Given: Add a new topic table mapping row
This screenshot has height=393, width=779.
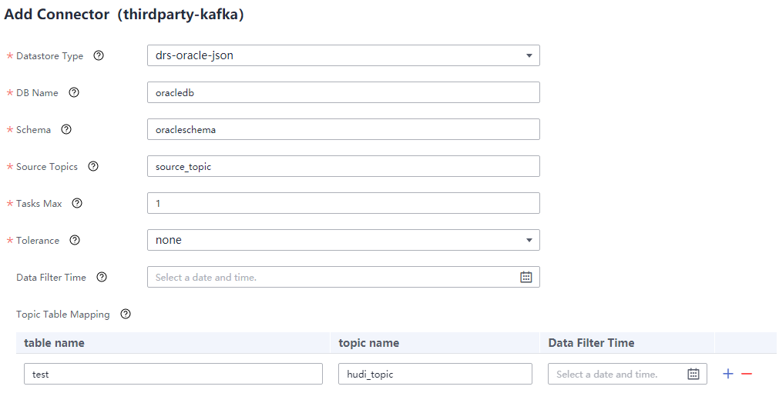Looking at the screenshot, I should [x=728, y=374].
